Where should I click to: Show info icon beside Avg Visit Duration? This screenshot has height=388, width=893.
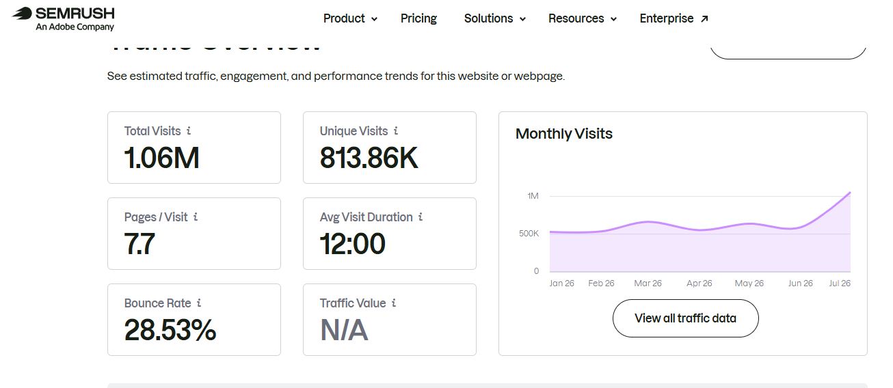click(x=421, y=217)
